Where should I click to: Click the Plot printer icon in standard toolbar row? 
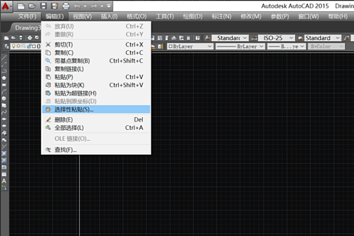pos(30,38)
